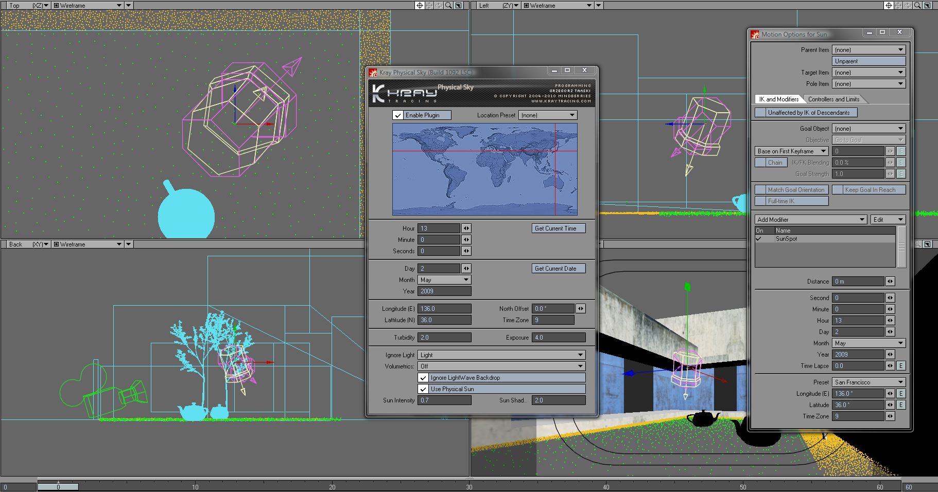The image size is (938, 492).
Task: Toggle the Enable Plugin checkbox
Action: tap(398, 115)
